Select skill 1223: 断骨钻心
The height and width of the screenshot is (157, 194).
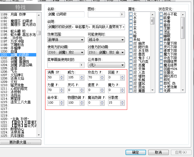(18, 129)
